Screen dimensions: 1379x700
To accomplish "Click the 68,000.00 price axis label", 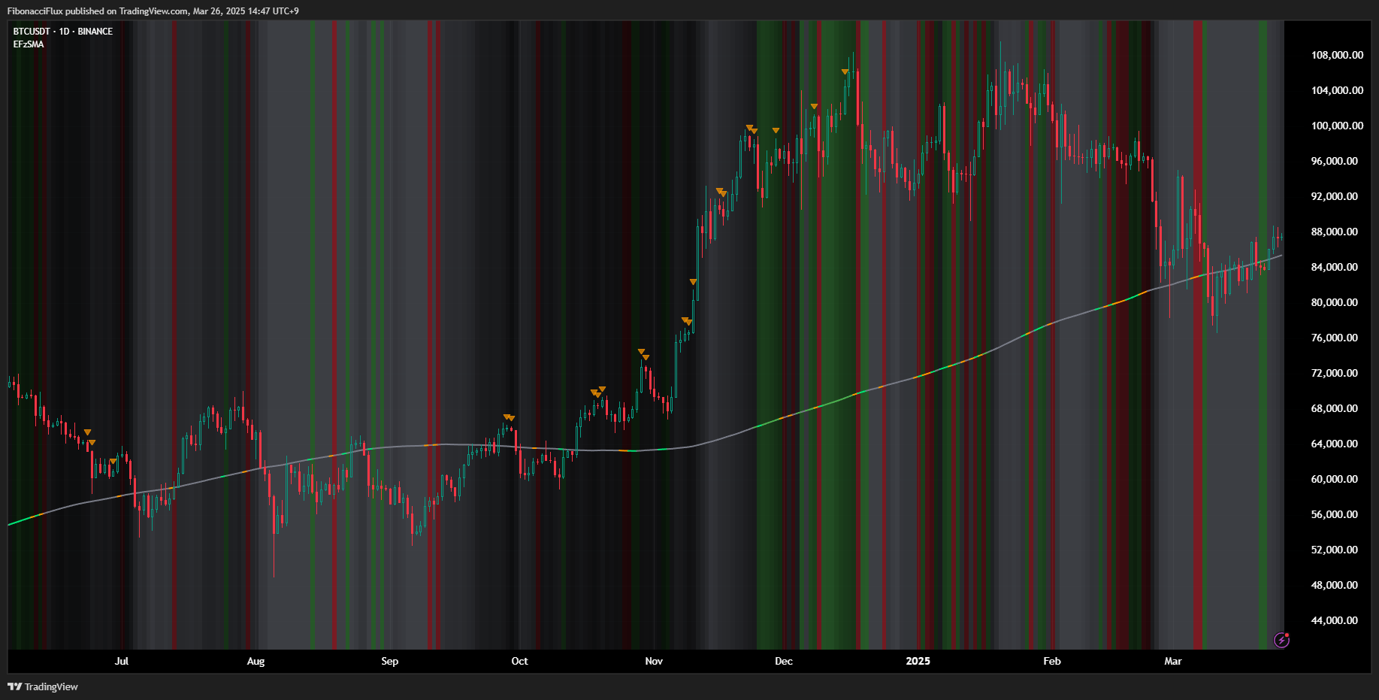I will pos(1335,408).
